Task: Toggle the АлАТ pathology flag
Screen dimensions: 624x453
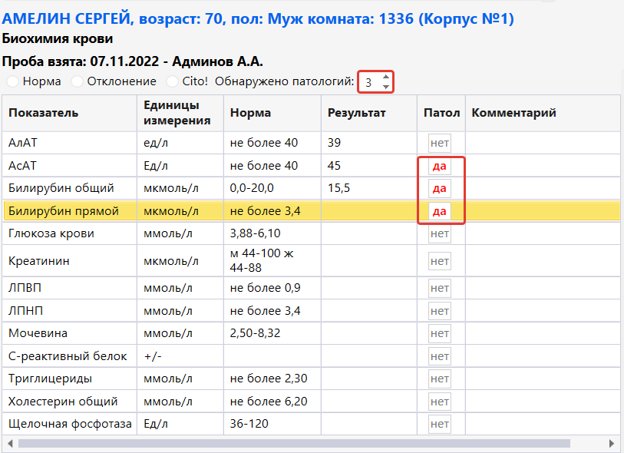Action: [x=440, y=143]
